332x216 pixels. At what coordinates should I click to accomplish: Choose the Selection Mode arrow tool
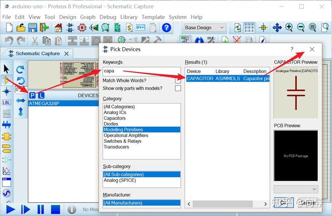click(x=6, y=69)
